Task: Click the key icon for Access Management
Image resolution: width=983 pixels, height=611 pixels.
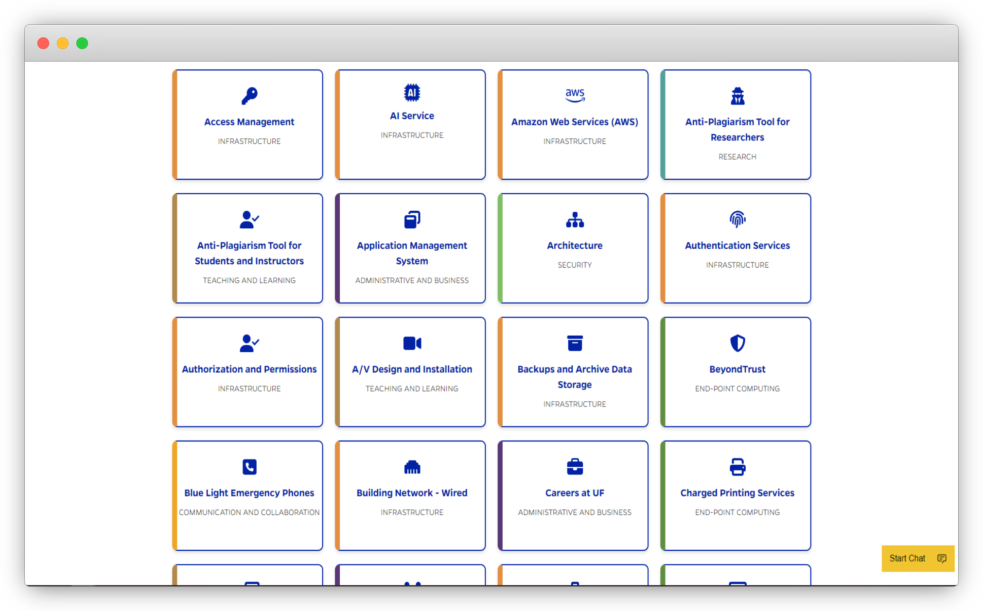Action: (x=249, y=96)
